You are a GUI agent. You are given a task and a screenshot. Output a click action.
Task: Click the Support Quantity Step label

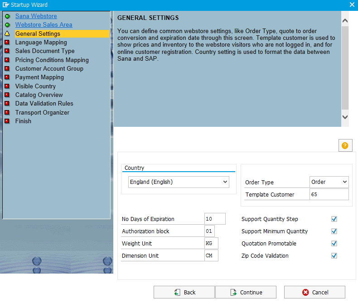270,219
